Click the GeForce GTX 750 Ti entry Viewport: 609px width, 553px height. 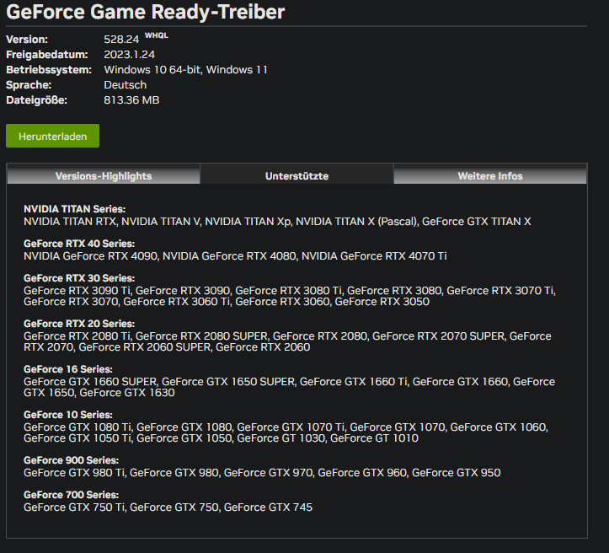74,507
